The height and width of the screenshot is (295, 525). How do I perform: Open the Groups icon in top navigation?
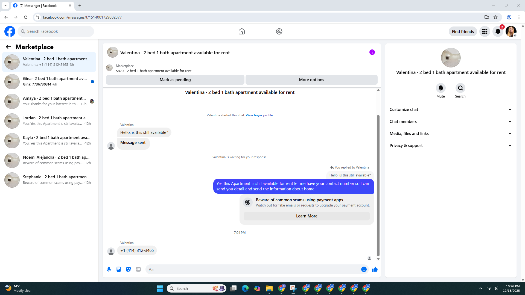(279, 31)
